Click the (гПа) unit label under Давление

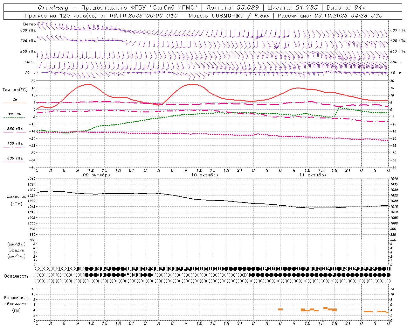17,204
